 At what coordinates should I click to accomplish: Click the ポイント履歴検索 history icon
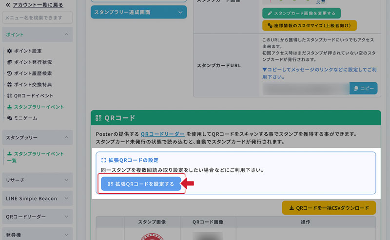click(x=9, y=74)
